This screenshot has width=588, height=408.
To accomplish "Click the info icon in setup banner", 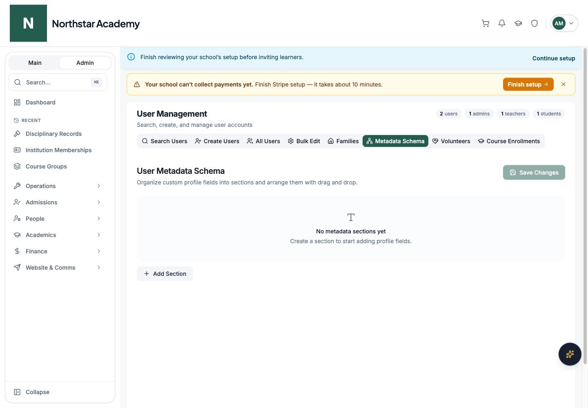I will tap(131, 57).
